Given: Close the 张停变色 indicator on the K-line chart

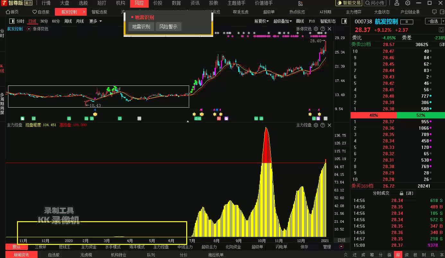Looking at the screenshot, I should [329, 29].
